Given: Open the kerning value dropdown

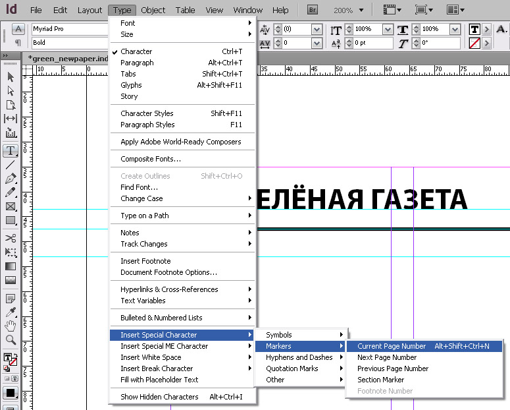Looking at the screenshot, I should pos(316,30).
